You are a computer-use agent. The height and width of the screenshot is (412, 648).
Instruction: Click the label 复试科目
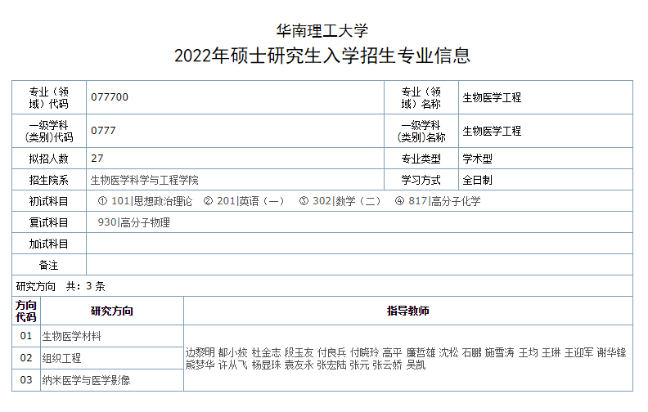coord(49,223)
